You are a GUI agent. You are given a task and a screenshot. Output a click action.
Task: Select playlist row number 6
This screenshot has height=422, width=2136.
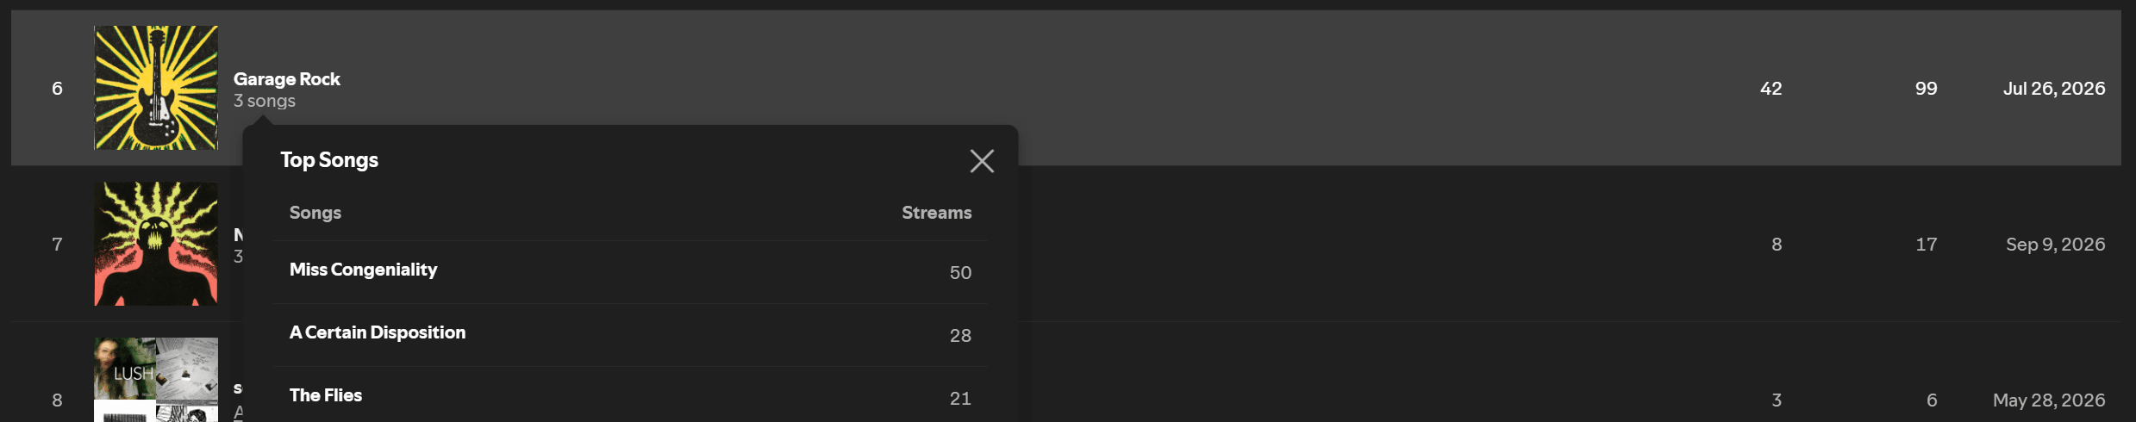(x=1066, y=88)
